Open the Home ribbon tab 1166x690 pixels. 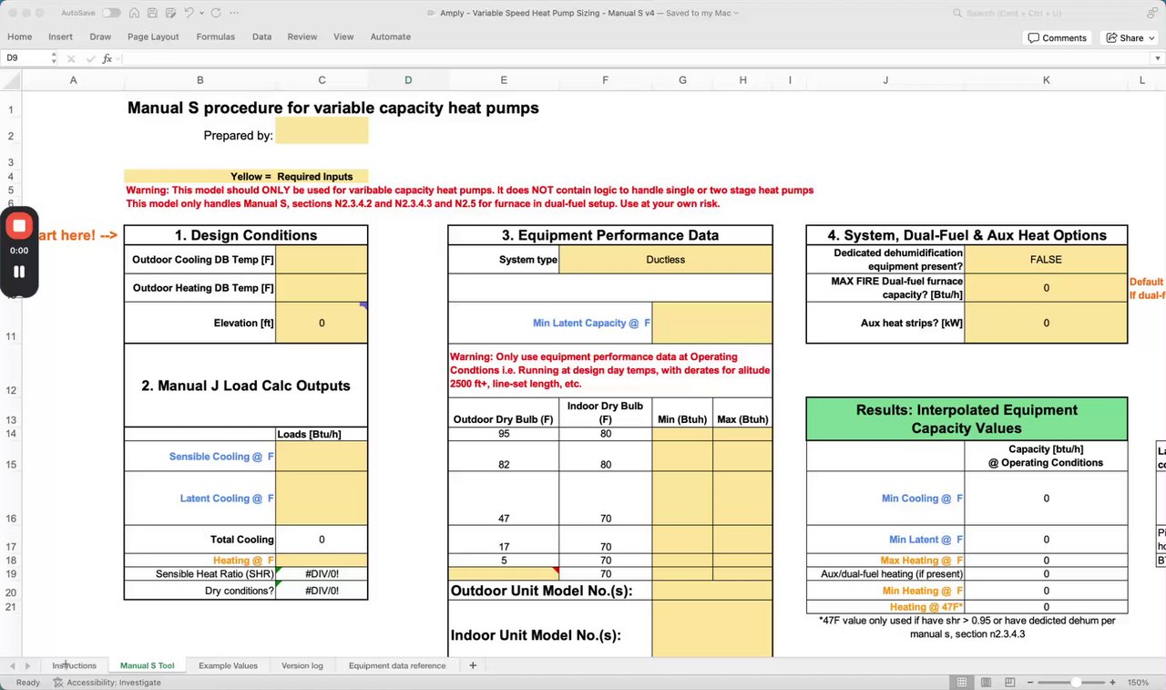coord(19,36)
